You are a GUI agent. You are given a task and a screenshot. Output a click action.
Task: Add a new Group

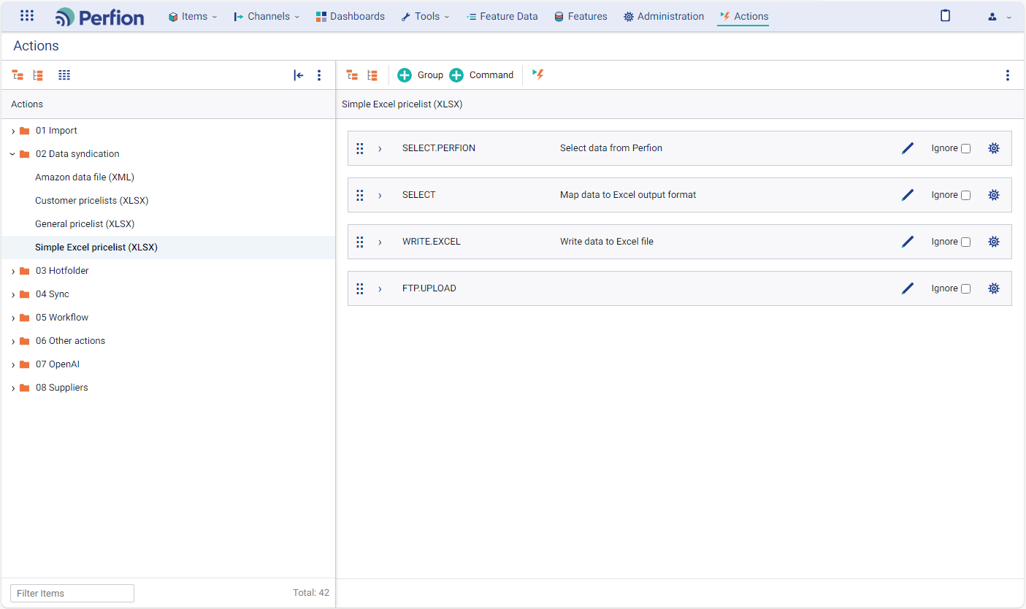pos(420,75)
